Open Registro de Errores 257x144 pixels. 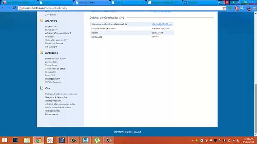54,44
